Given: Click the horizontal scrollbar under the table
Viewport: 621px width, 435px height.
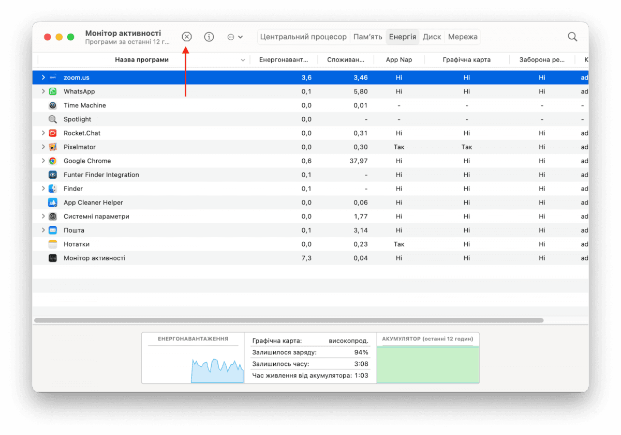Looking at the screenshot, I should tap(289, 320).
